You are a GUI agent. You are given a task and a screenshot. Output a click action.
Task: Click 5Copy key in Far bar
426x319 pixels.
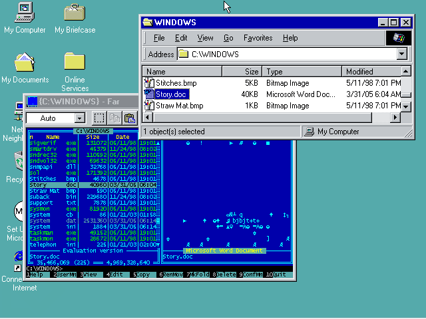coord(144,274)
